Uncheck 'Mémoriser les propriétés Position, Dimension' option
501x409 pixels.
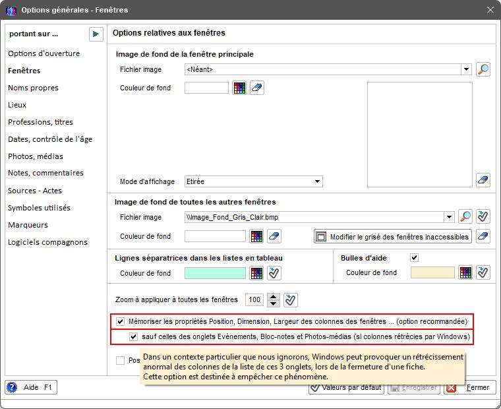tap(120, 321)
